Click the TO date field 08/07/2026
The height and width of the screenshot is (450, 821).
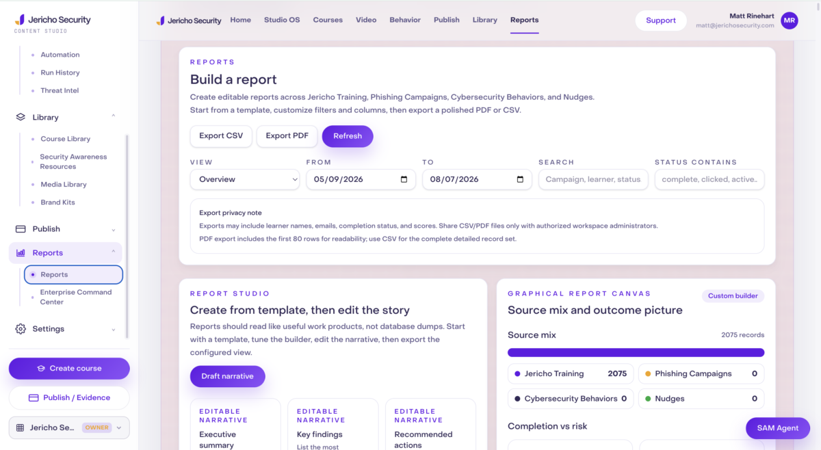click(477, 179)
